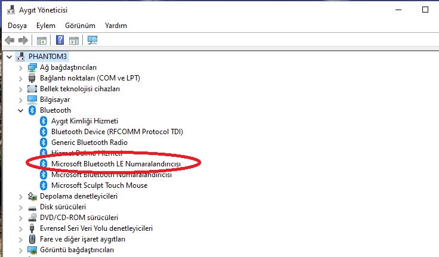Click the DVD/CD-ROM sürücüleri disc icon
Screen dimensions: 439x257
coord(32,218)
